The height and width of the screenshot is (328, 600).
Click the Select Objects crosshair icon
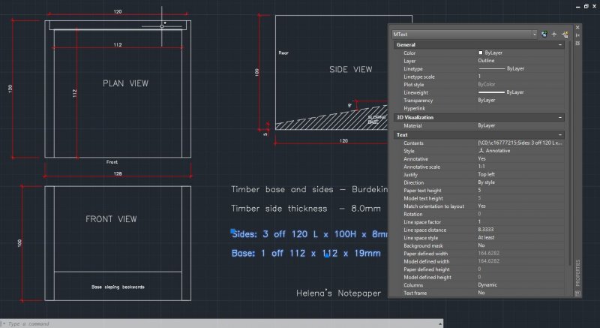554,35
